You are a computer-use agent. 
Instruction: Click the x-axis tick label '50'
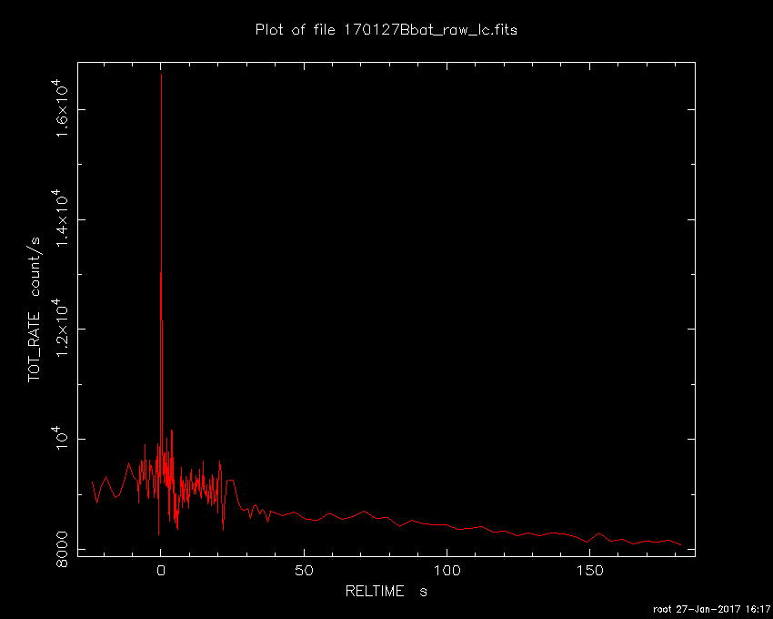click(x=304, y=571)
